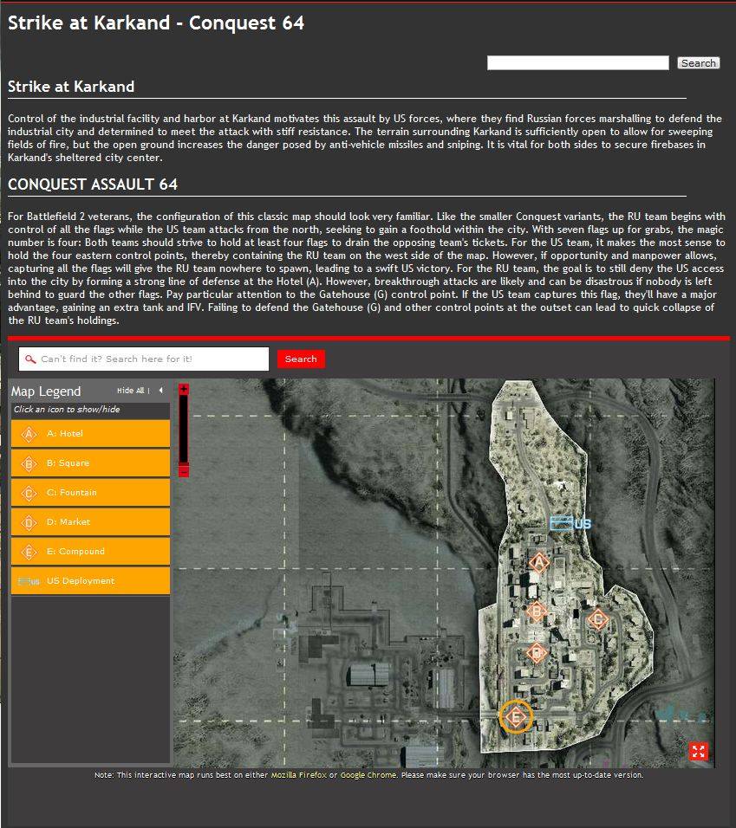Click the Fountain flag C marker on map
This screenshot has height=828, width=736.
point(597,619)
